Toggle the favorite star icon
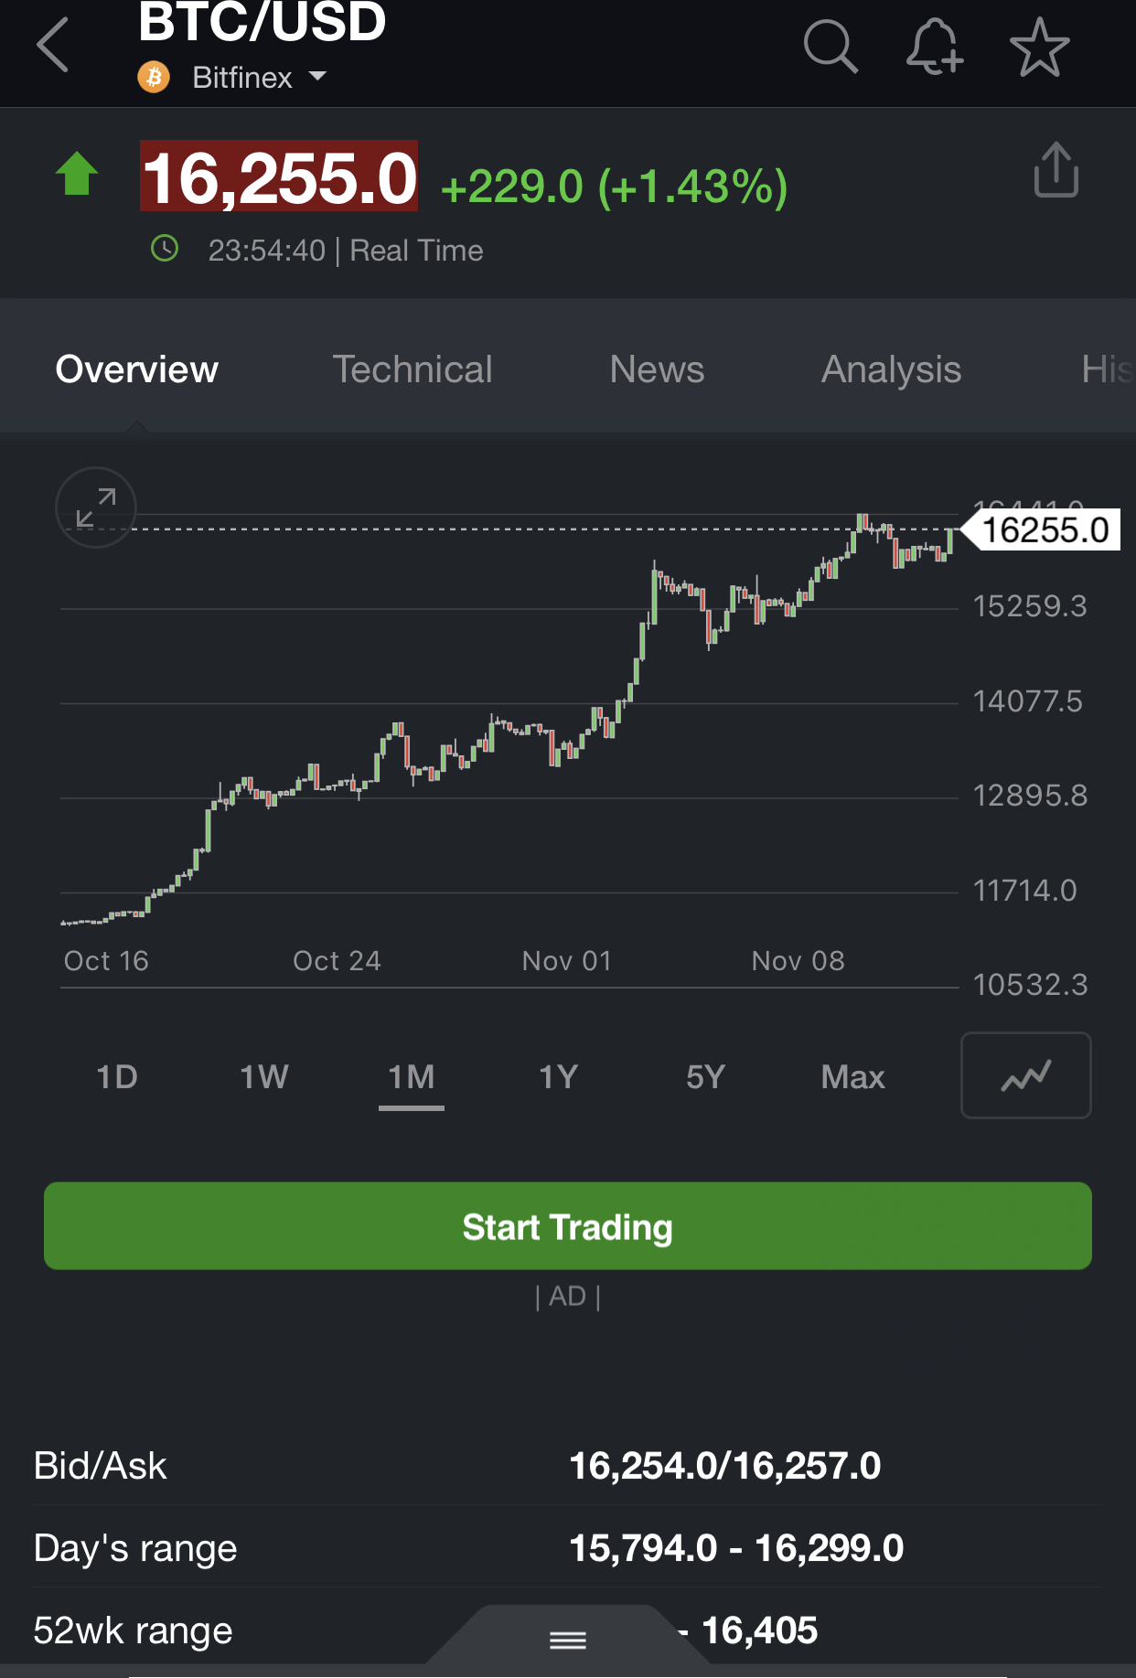1136x1678 pixels. point(1039,48)
